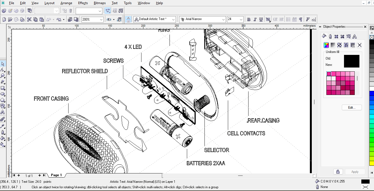Toggle non-printing paragraph characters

pyautogui.click(x=301, y=19)
